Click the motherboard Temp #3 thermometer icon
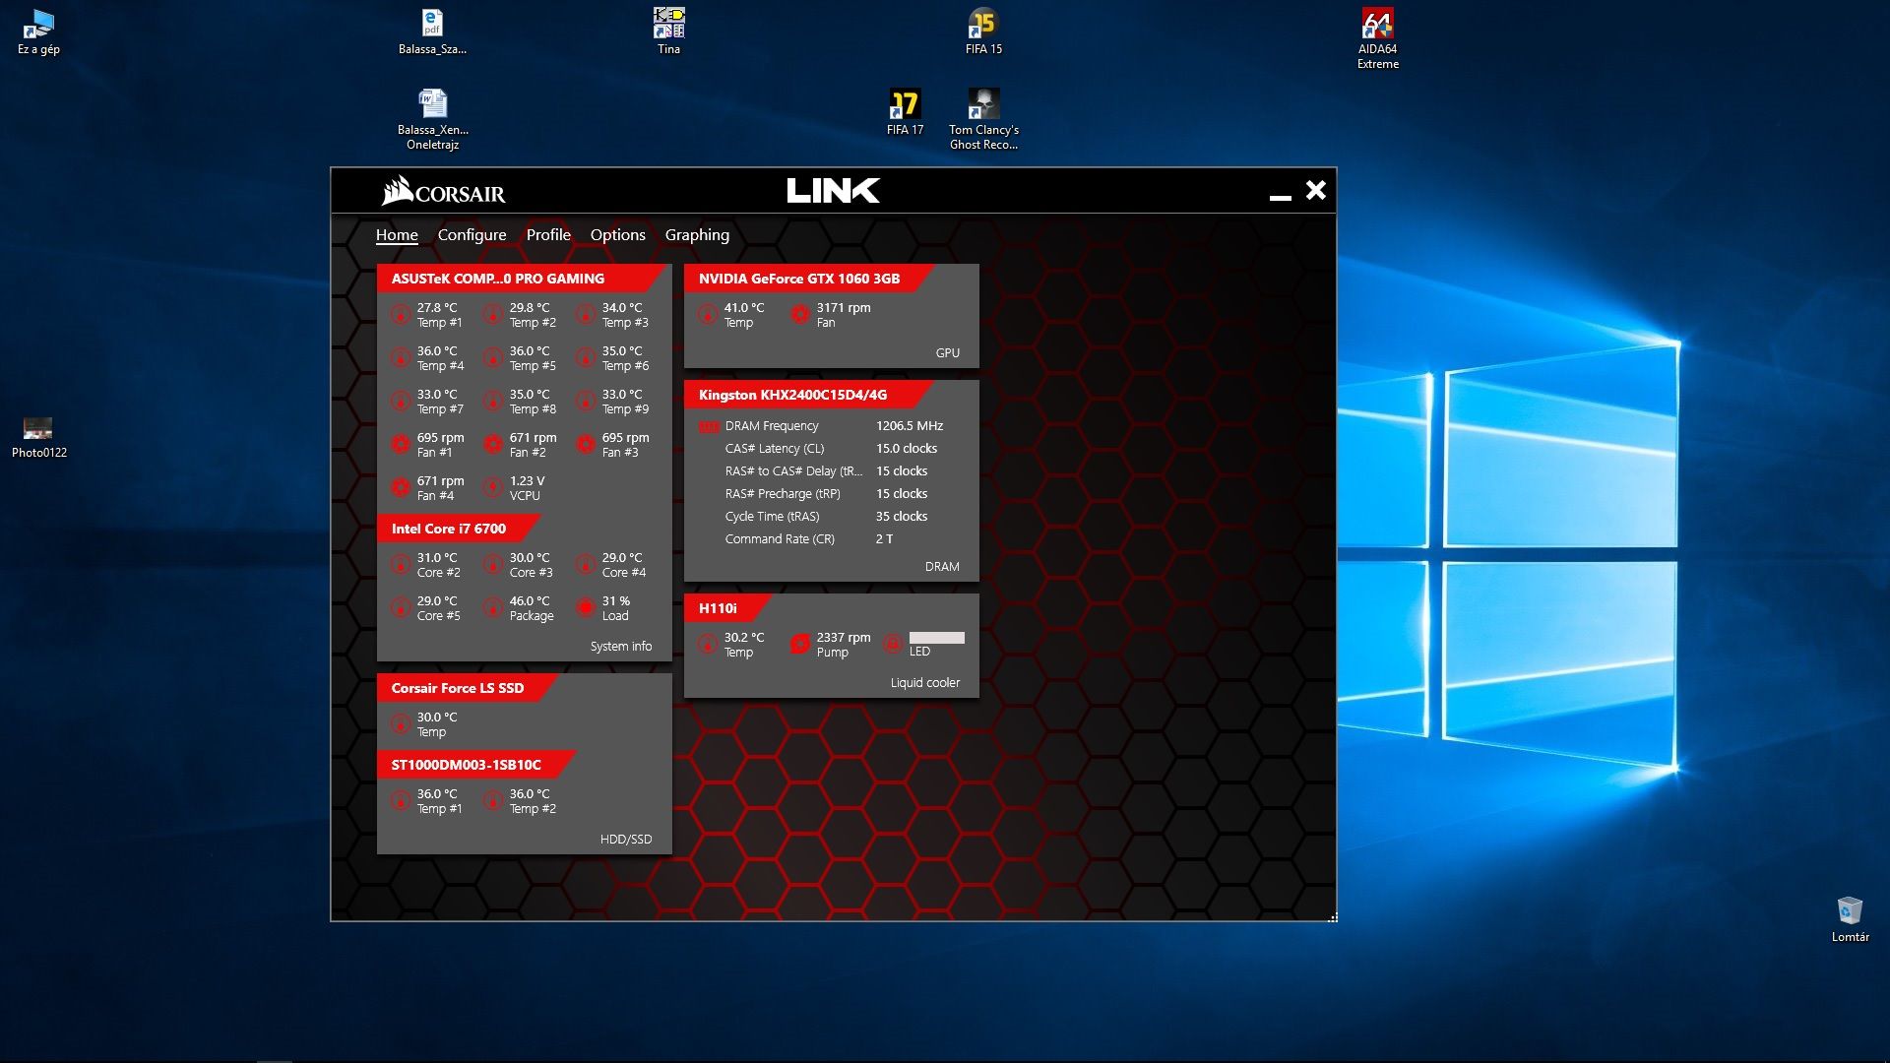 586,315
